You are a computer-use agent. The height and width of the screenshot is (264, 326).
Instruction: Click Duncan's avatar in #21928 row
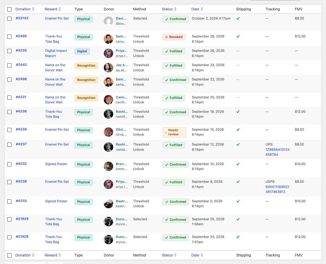pyautogui.click(x=108, y=240)
